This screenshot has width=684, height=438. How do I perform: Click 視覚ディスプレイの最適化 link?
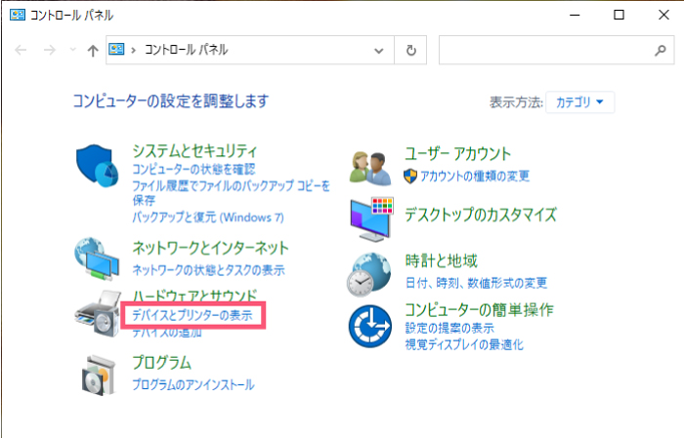(x=464, y=344)
